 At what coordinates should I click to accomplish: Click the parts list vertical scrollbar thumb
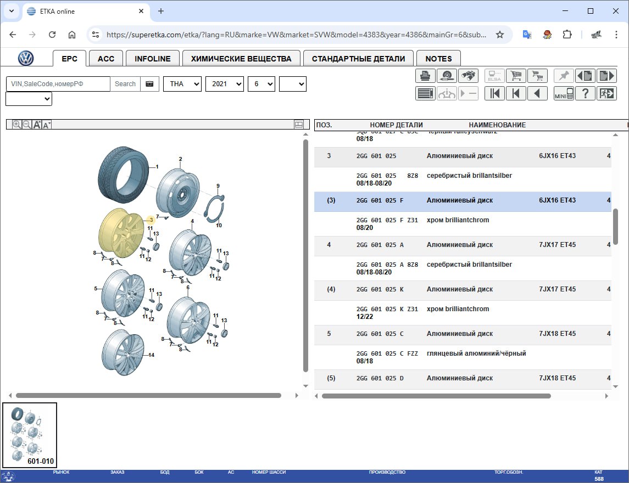[x=615, y=226]
